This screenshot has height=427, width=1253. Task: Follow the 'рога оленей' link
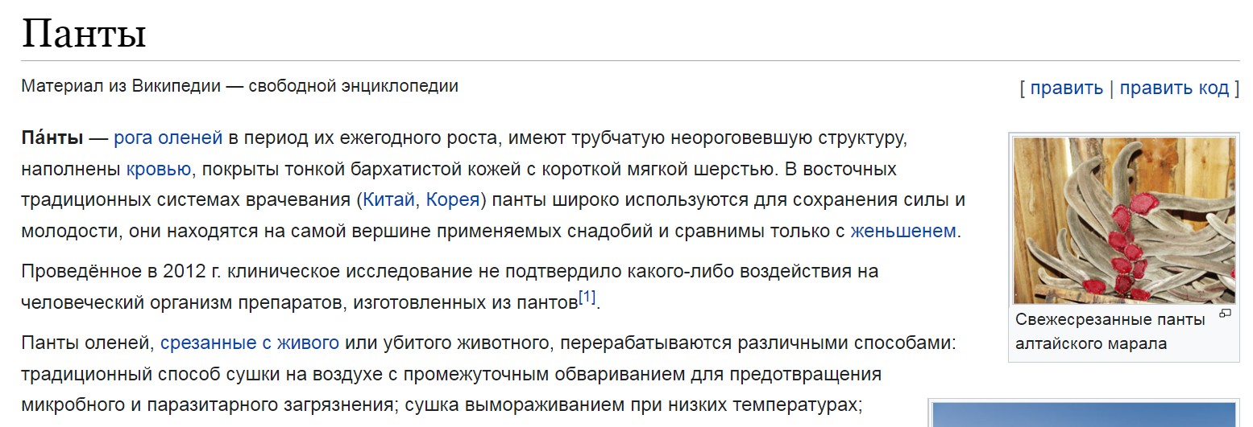(168, 138)
